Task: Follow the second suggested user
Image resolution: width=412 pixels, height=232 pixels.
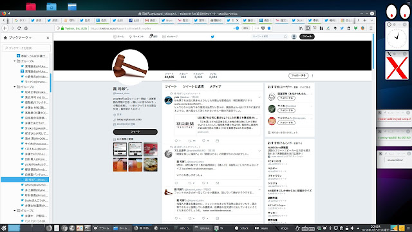Action: 286,110
